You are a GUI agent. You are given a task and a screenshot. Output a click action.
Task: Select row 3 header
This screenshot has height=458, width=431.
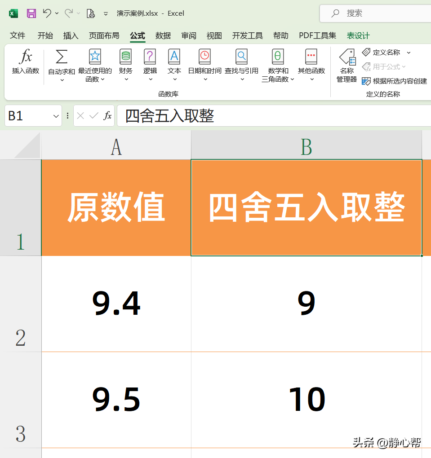(21, 400)
